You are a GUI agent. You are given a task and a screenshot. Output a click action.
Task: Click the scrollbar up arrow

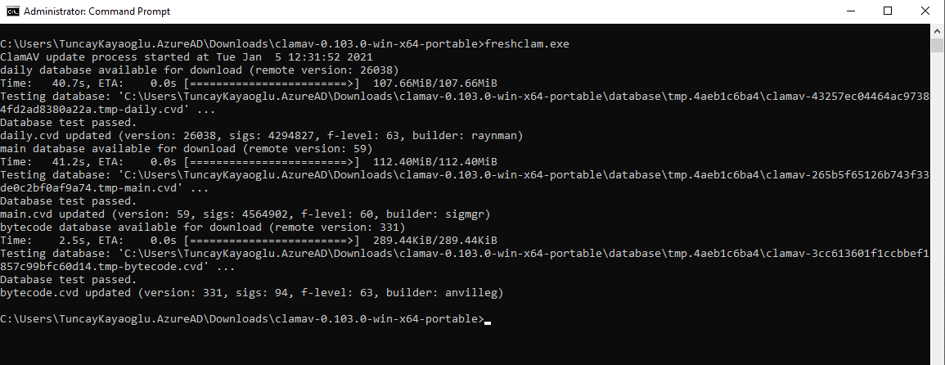[x=938, y=31]
